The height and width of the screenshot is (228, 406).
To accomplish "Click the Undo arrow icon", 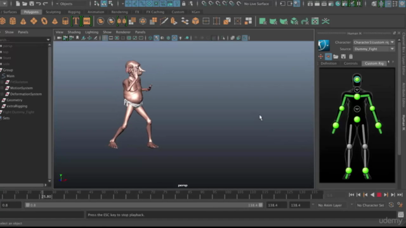I will click(x=39, y=4).
